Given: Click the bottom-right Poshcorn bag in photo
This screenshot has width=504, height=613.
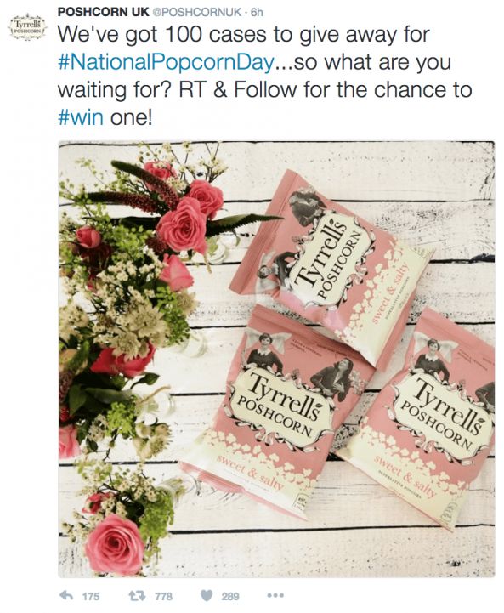Looking at the screenshot, I should (x=426, y=418).
